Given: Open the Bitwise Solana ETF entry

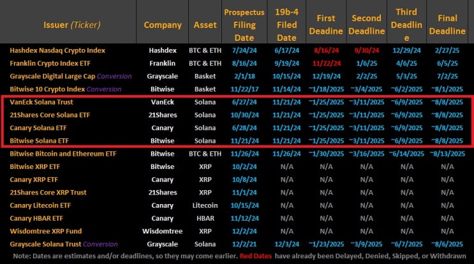Looking at the screenshot, I should coord(40,141).
